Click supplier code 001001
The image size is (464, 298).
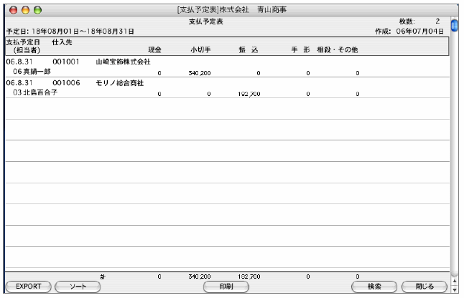67,62
